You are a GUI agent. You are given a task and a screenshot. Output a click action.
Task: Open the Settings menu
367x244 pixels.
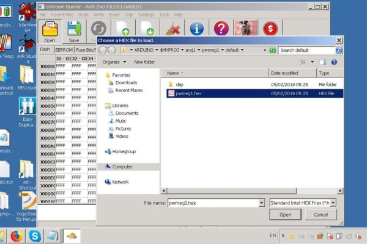146,15
